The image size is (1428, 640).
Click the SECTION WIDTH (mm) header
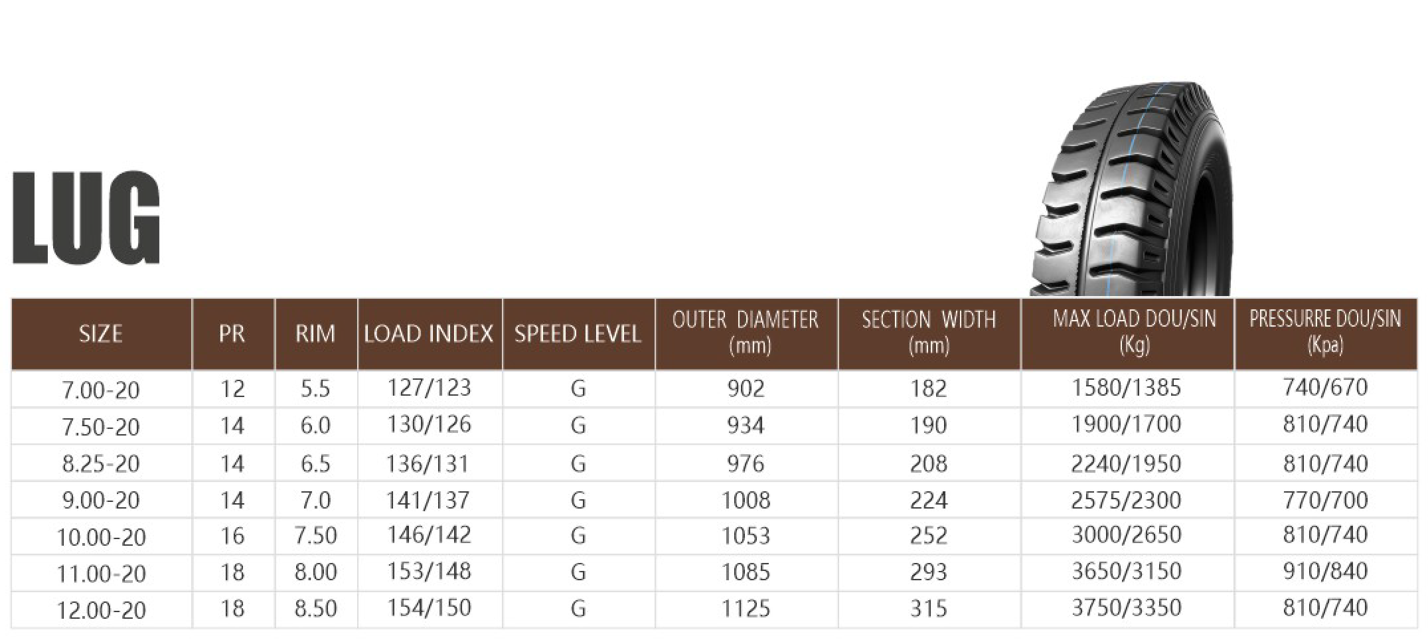click(929, 333)
